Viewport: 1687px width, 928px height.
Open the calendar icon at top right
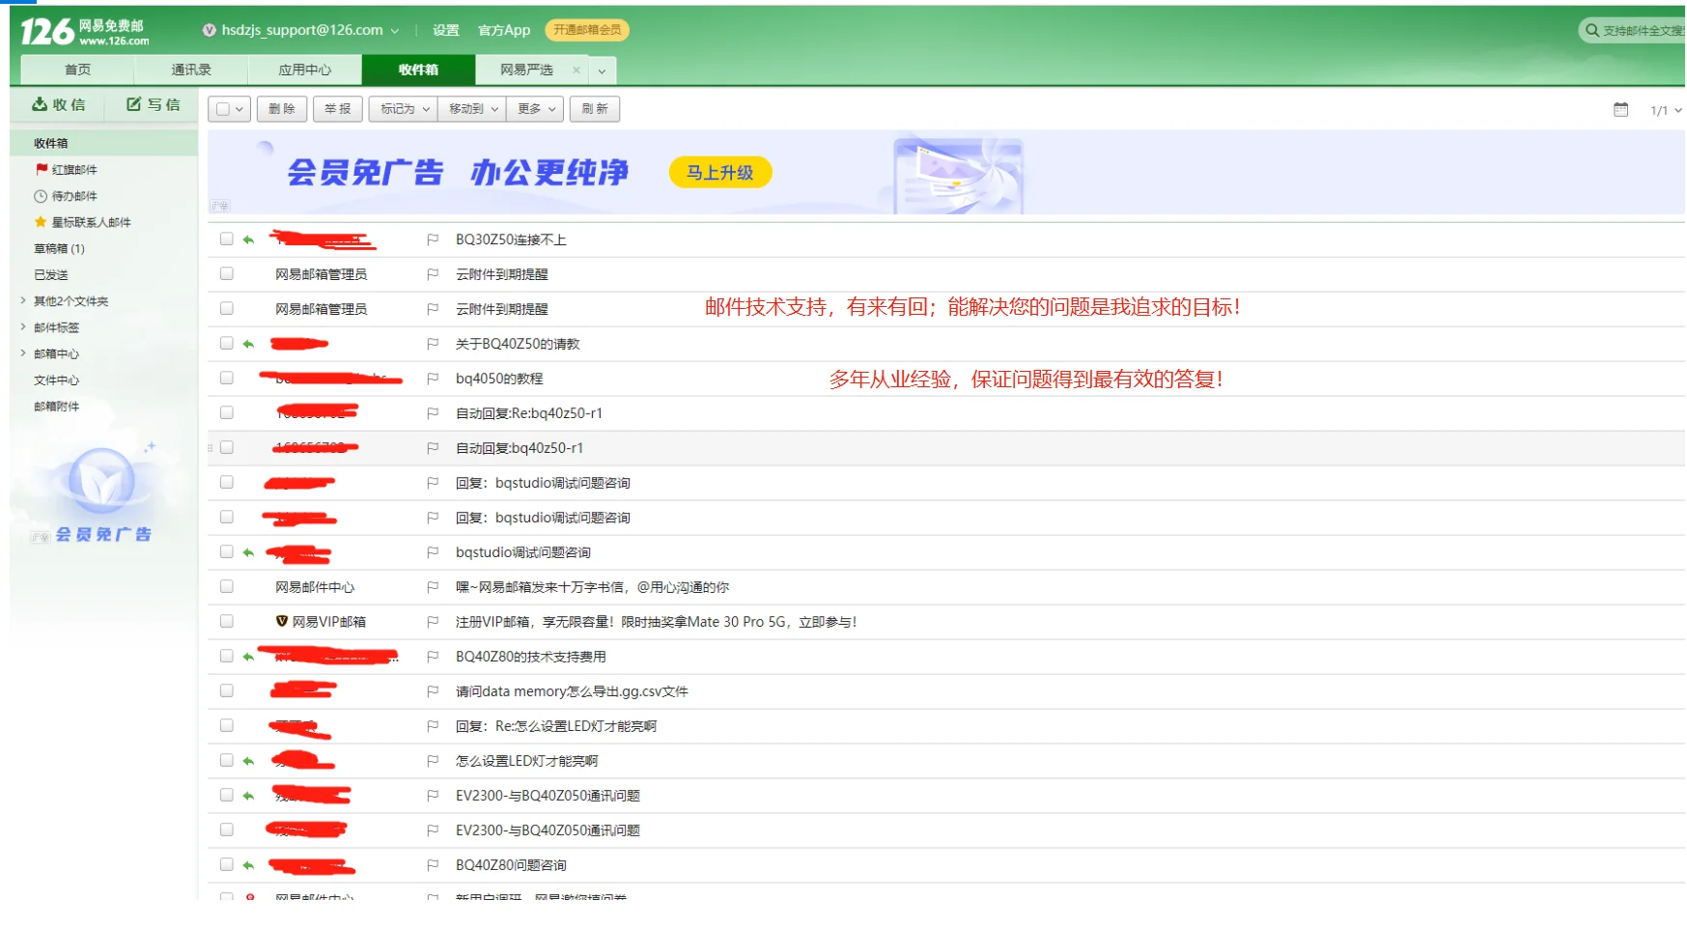point(1620,110)
